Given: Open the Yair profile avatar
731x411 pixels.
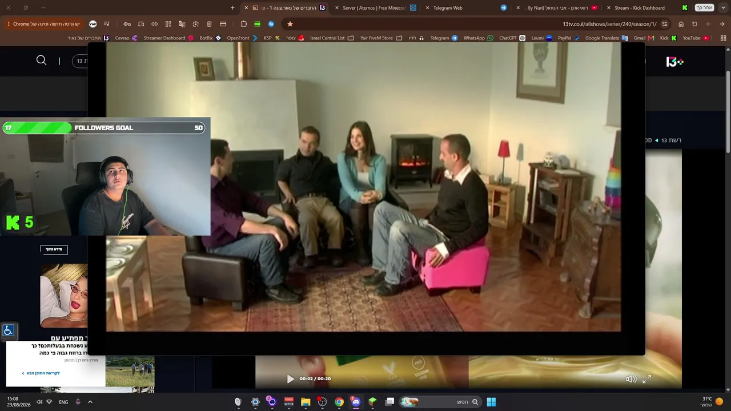Looking at the screenshot, I should tap(93, 24).
